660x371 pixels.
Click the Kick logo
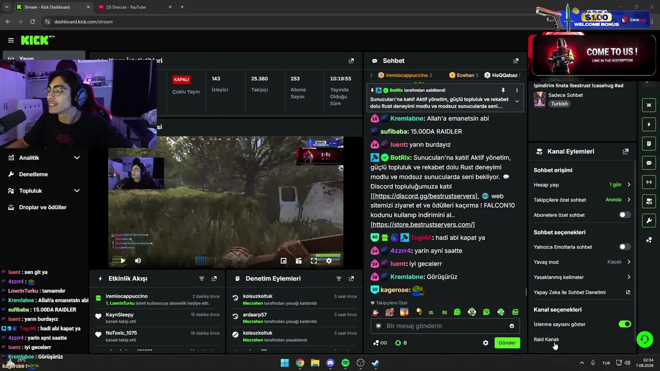[38, 40]
